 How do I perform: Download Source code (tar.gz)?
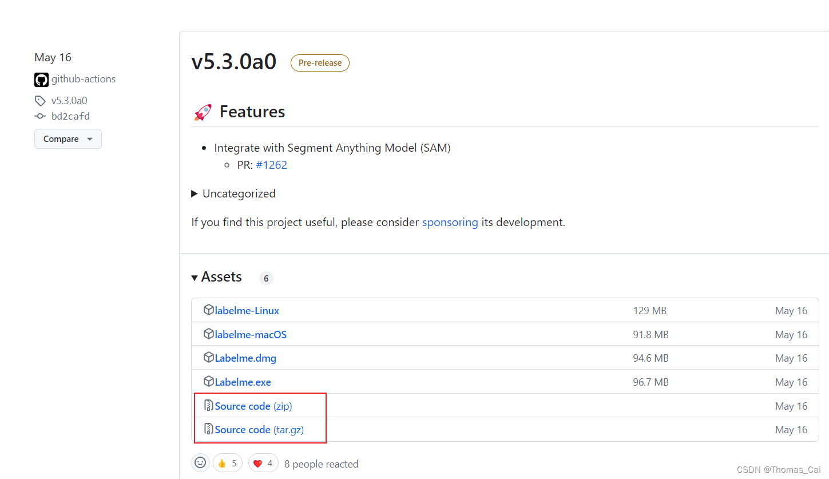click(259, 430)
